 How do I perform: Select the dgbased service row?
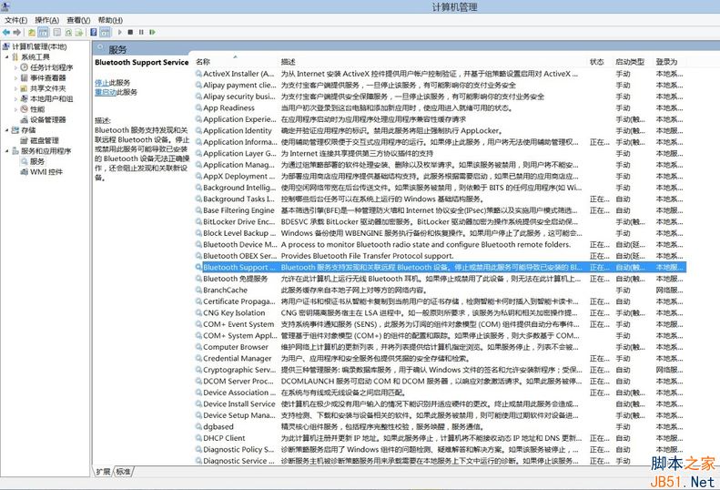pyautogui.click(x=441, y=426)
